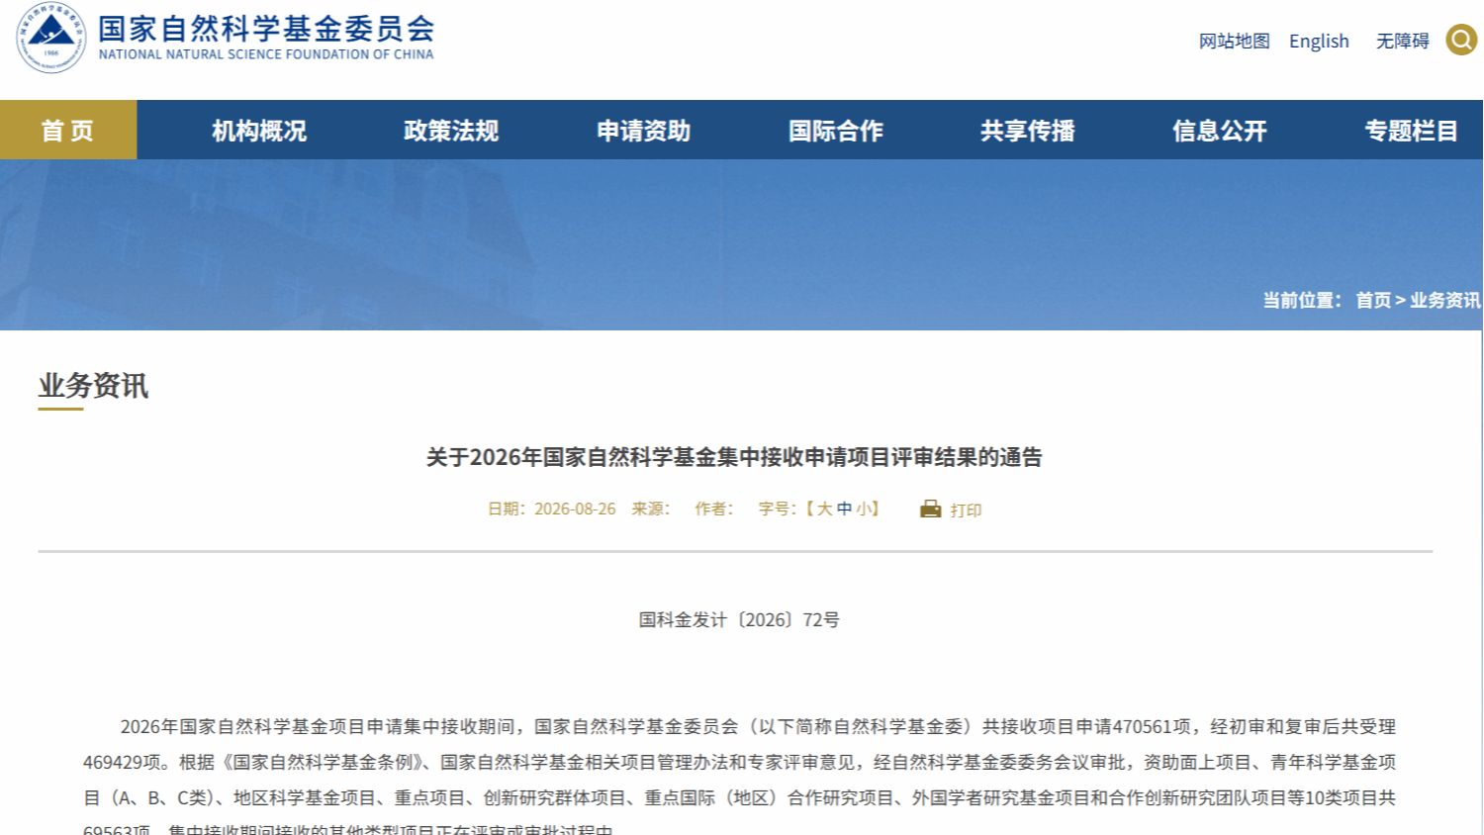The image size is (1484, 835).
Task: Click the 国家自然科学基金委员会 site title
Action: (266, 29)
